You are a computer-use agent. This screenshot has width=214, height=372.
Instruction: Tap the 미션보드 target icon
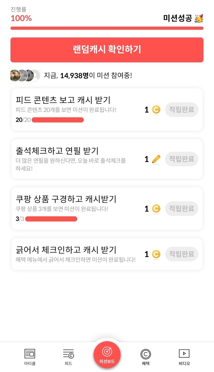click(107, 352)
